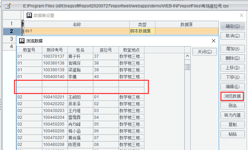Click the 姓名 column header
Image resolution: width=248 pixels, height=150 pixels.
pyautogui.click(x=80, y=50)
